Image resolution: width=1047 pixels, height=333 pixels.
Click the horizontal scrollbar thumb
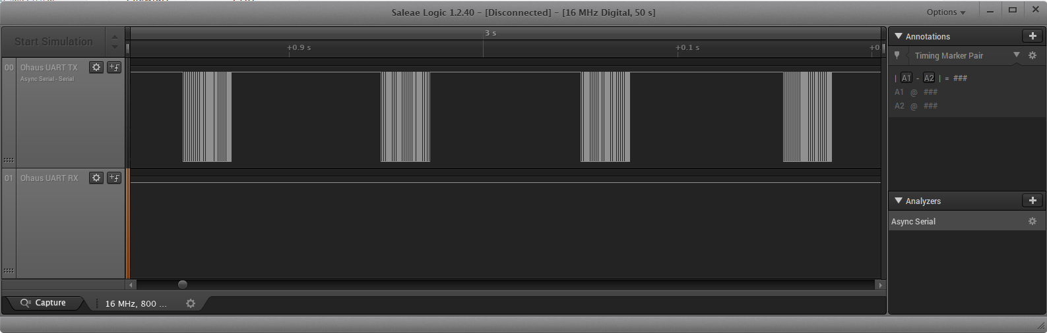point(183,284)
